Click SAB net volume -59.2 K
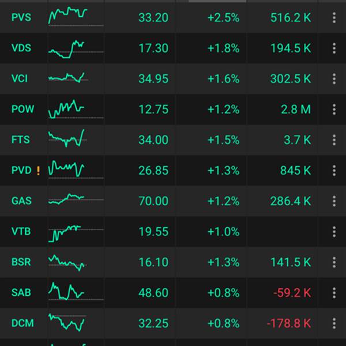346x346 pixels. tap(291, 292)
